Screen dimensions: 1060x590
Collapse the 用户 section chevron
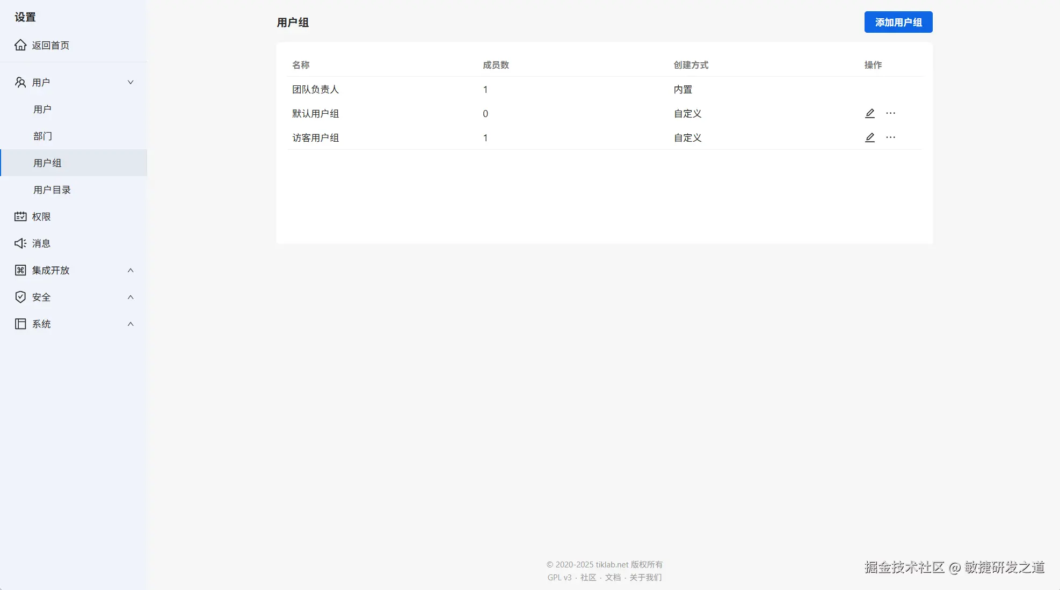(x=130, y=82)
